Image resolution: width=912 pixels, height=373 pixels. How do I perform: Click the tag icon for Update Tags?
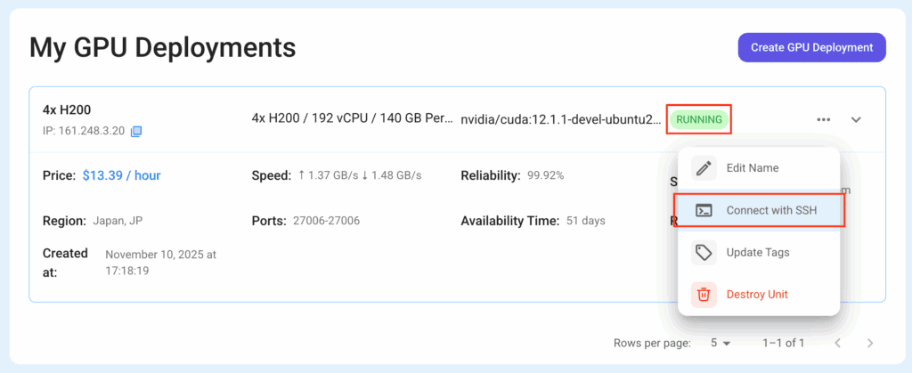click(704, 253)
